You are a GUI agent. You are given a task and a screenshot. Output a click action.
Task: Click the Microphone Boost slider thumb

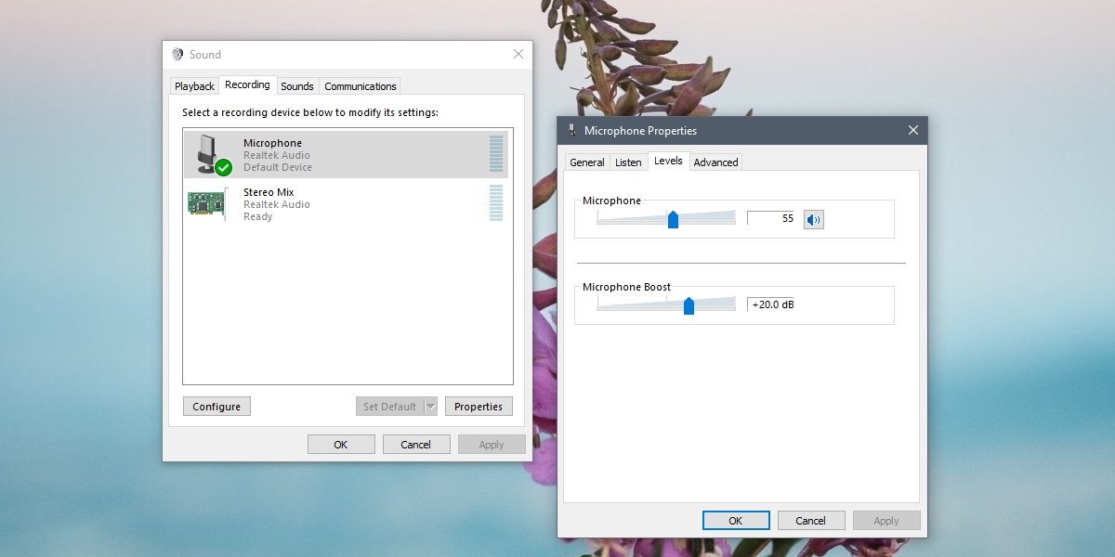coord(689,305)
